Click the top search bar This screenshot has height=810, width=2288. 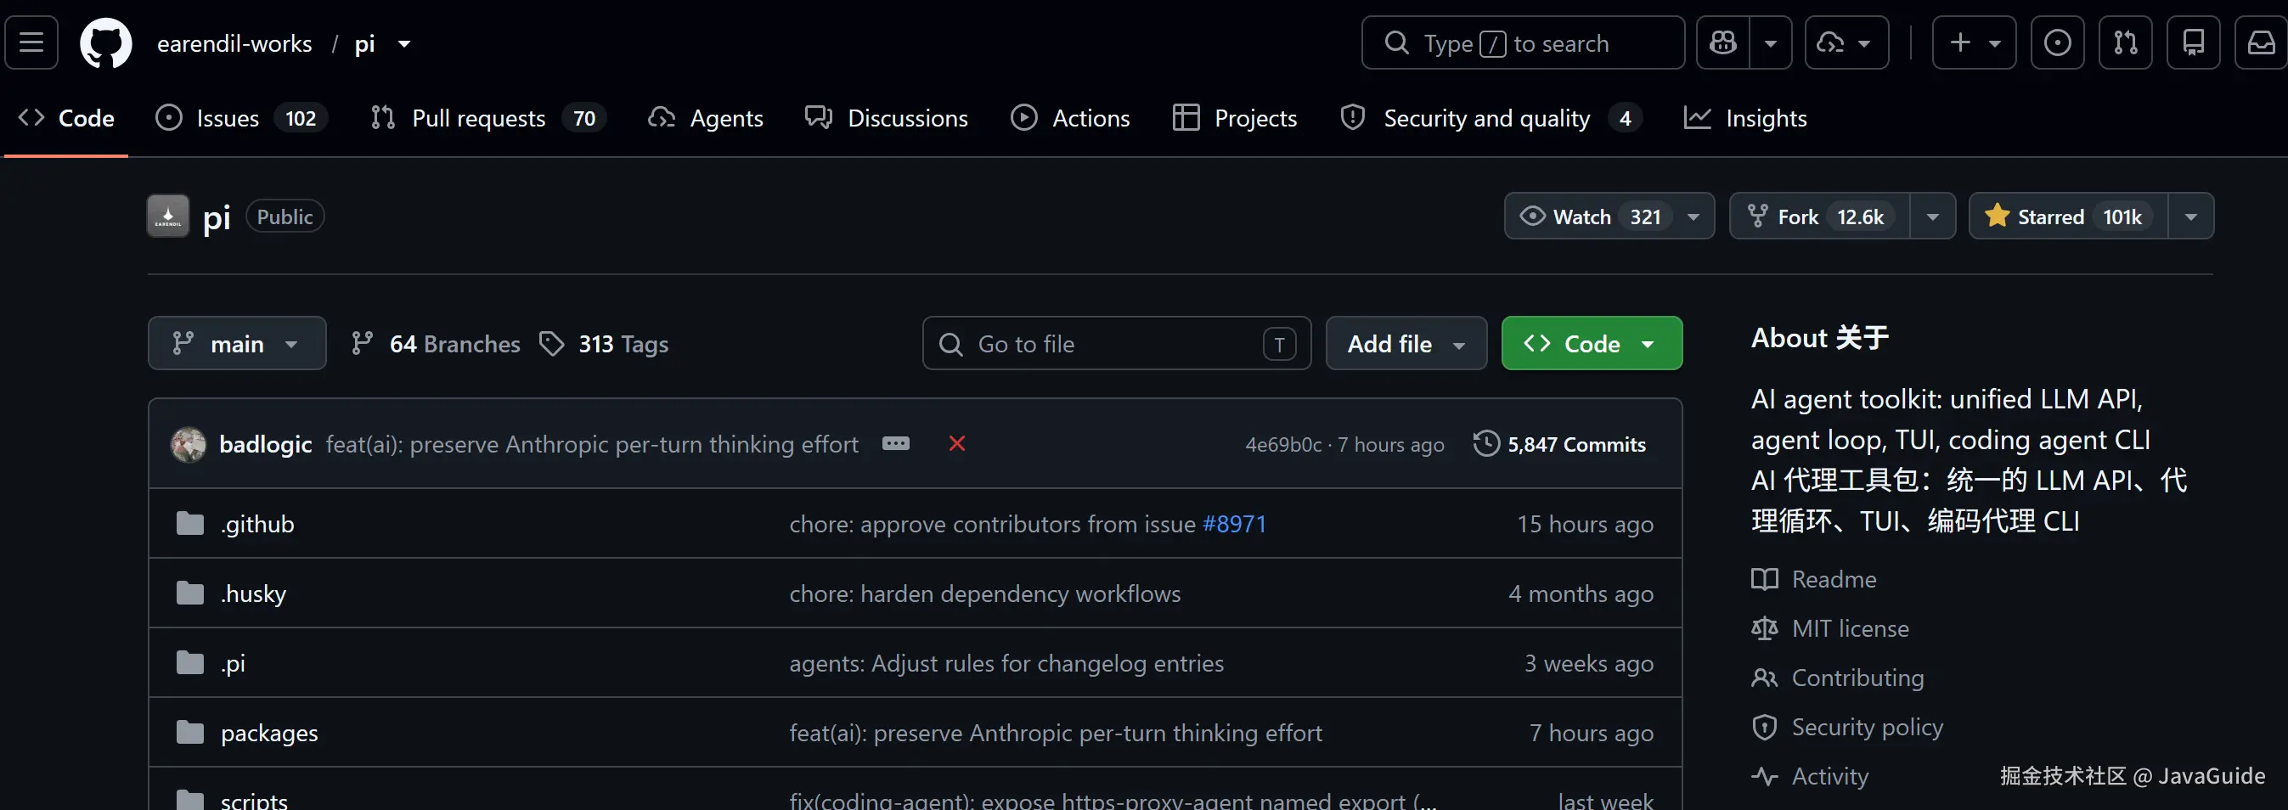pos(1523,42)
